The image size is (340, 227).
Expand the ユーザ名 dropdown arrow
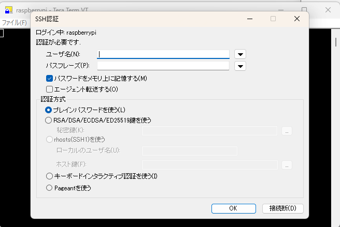coord(240,54)
